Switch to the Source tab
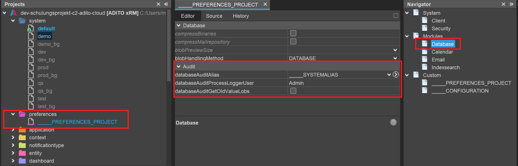518x166 pixels. pos(214,16)
